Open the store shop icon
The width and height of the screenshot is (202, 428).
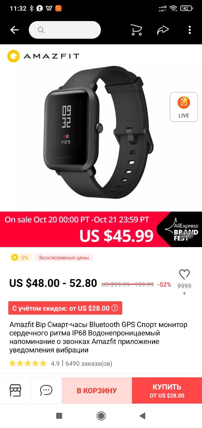(15, 390)
